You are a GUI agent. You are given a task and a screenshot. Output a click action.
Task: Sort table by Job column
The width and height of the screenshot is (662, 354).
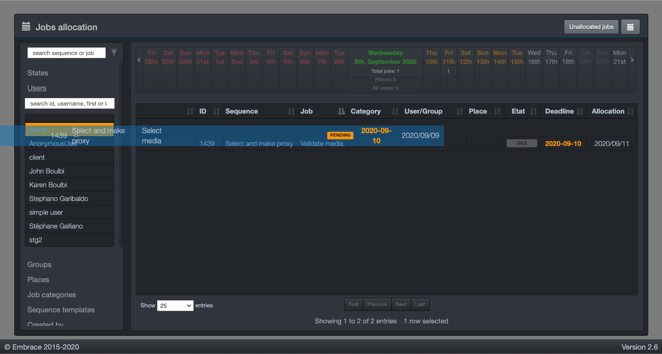click(x=323, y=111)
